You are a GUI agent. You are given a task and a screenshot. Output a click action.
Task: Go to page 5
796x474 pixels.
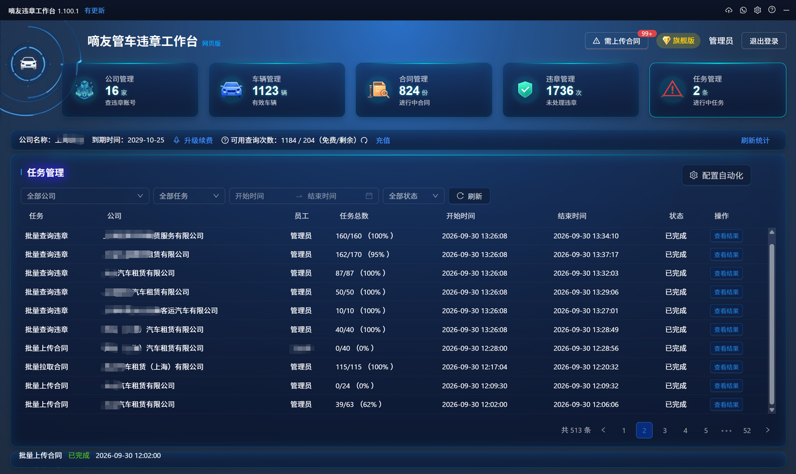point(706,431)
